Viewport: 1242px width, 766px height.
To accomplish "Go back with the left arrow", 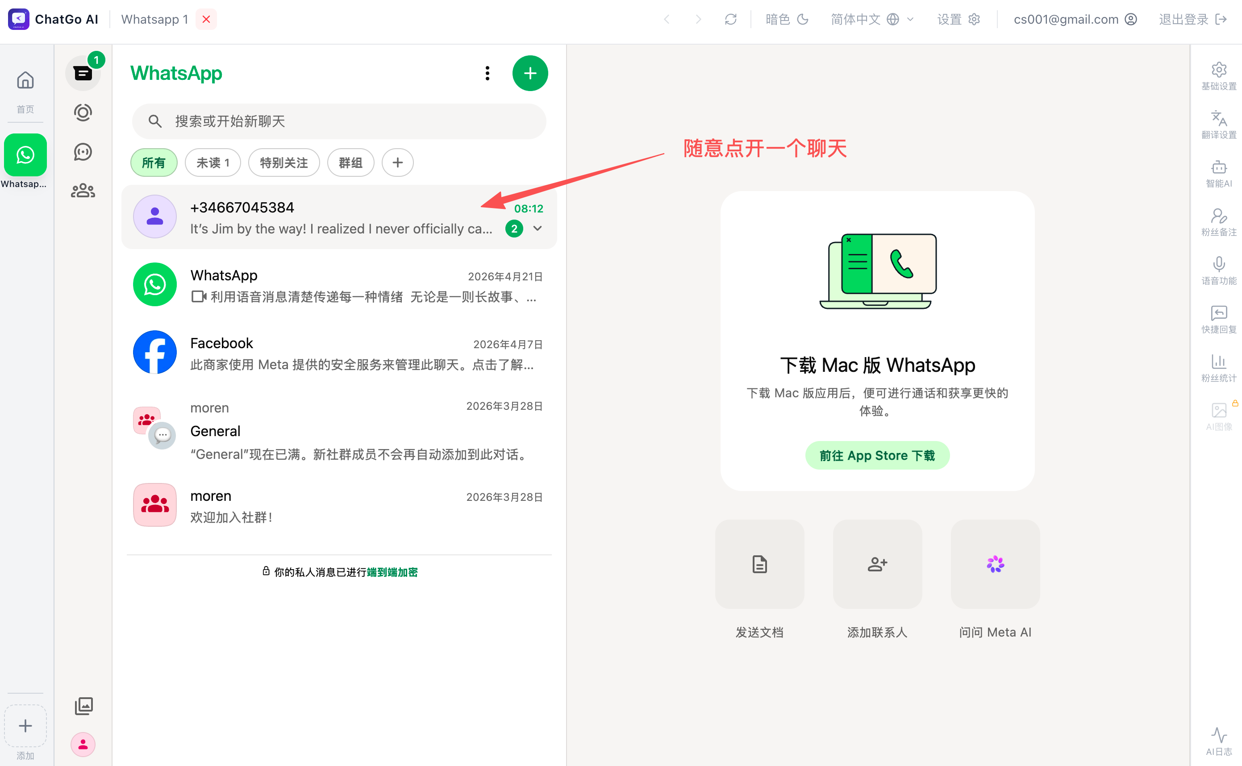I will [x=667, y=19].
